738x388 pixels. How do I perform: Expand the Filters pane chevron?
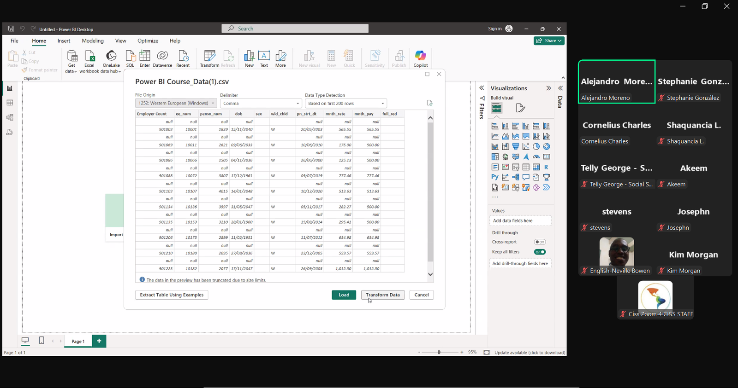[x=482, y=88]
